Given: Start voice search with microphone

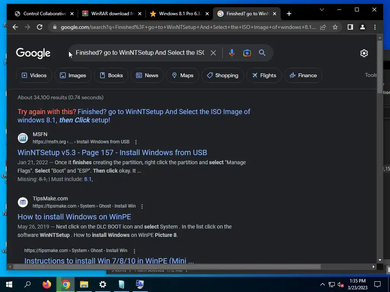Looking at the screenshot, I should click(232, 53).
